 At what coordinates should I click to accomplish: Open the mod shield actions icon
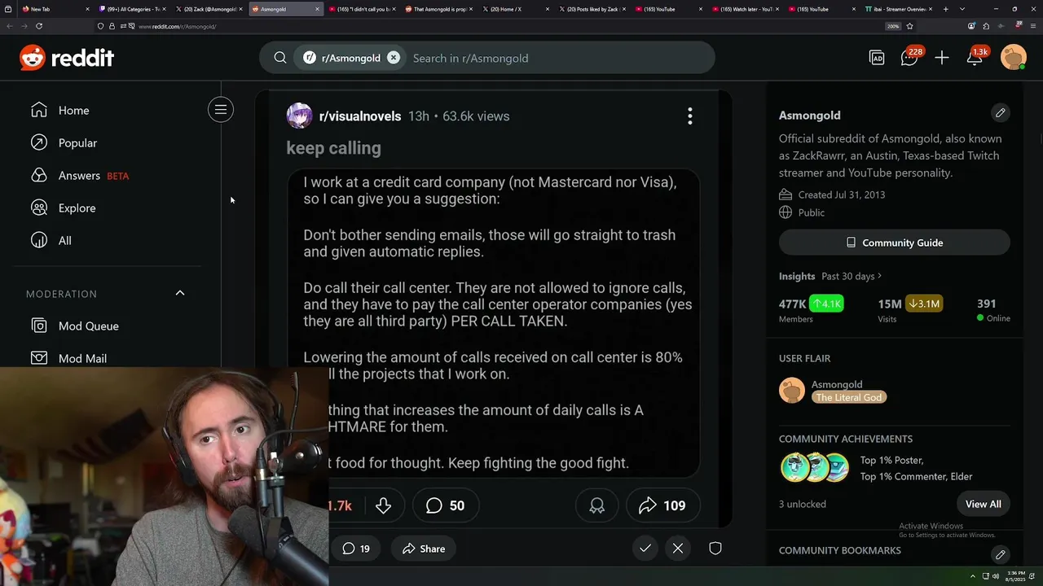pos(715,549)
